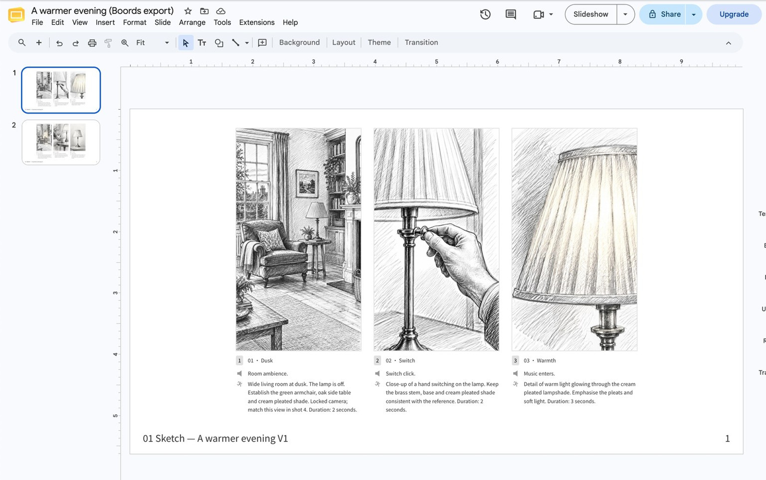The height and width of the screenshot is (480, 766).
Task: Activate the paint format tool
Action: 108,43
